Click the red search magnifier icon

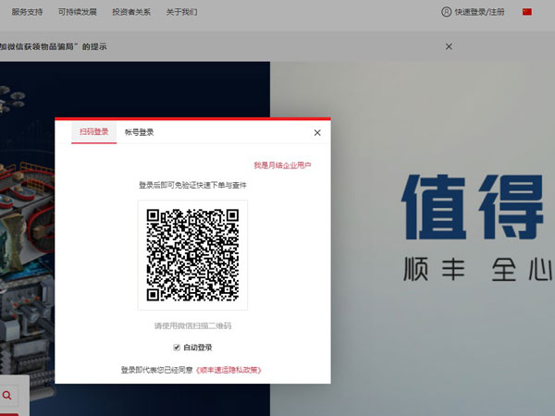pos(7,396)
